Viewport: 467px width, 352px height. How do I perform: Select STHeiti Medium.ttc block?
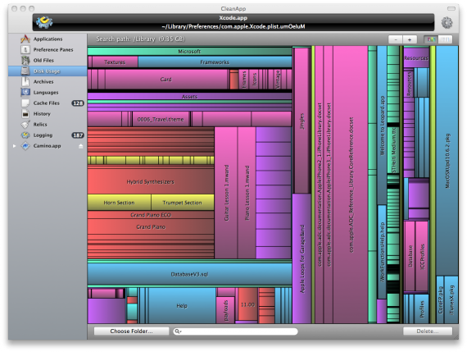pyautogui.click(x=393, y=150)
